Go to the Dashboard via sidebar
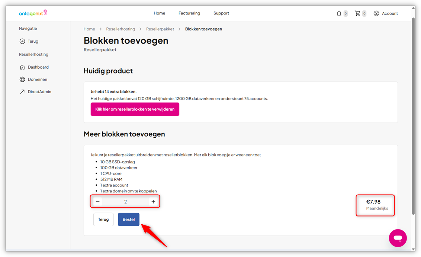Image resolution: width=421 pixels, height=257 pixels. click(38, 67)
